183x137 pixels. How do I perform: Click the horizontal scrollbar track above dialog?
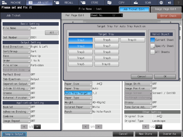click(x=122, y=22)
